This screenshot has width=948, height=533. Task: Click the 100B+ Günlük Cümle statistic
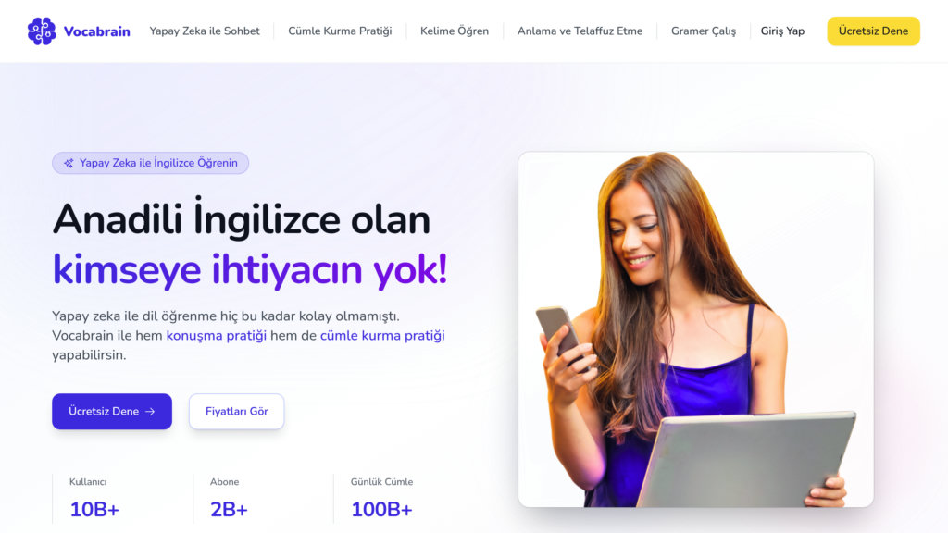click(x=381, y=498)
